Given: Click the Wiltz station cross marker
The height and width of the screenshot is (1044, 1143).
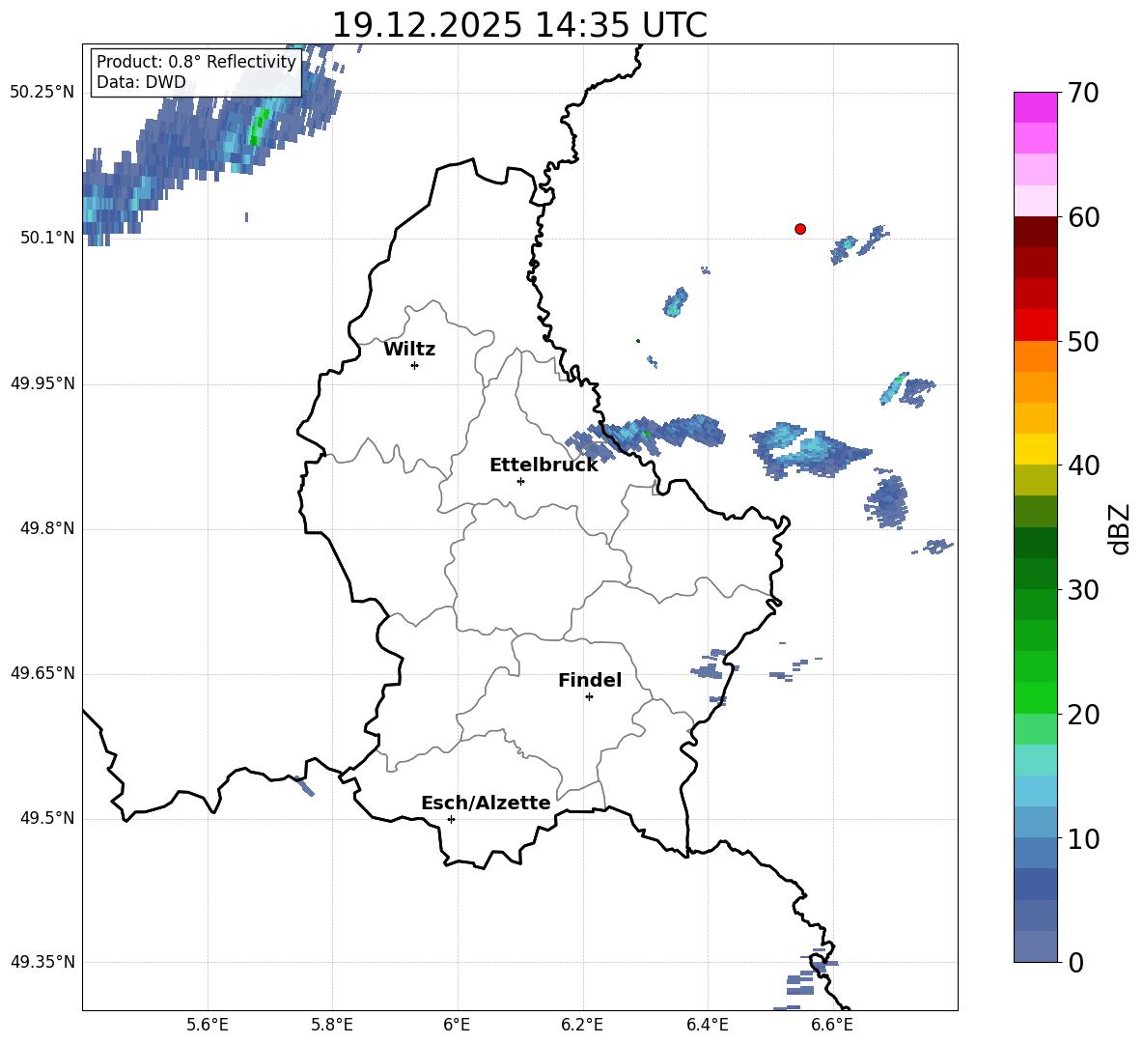Looking at the screenshot, I should click(x=415, y=365).
